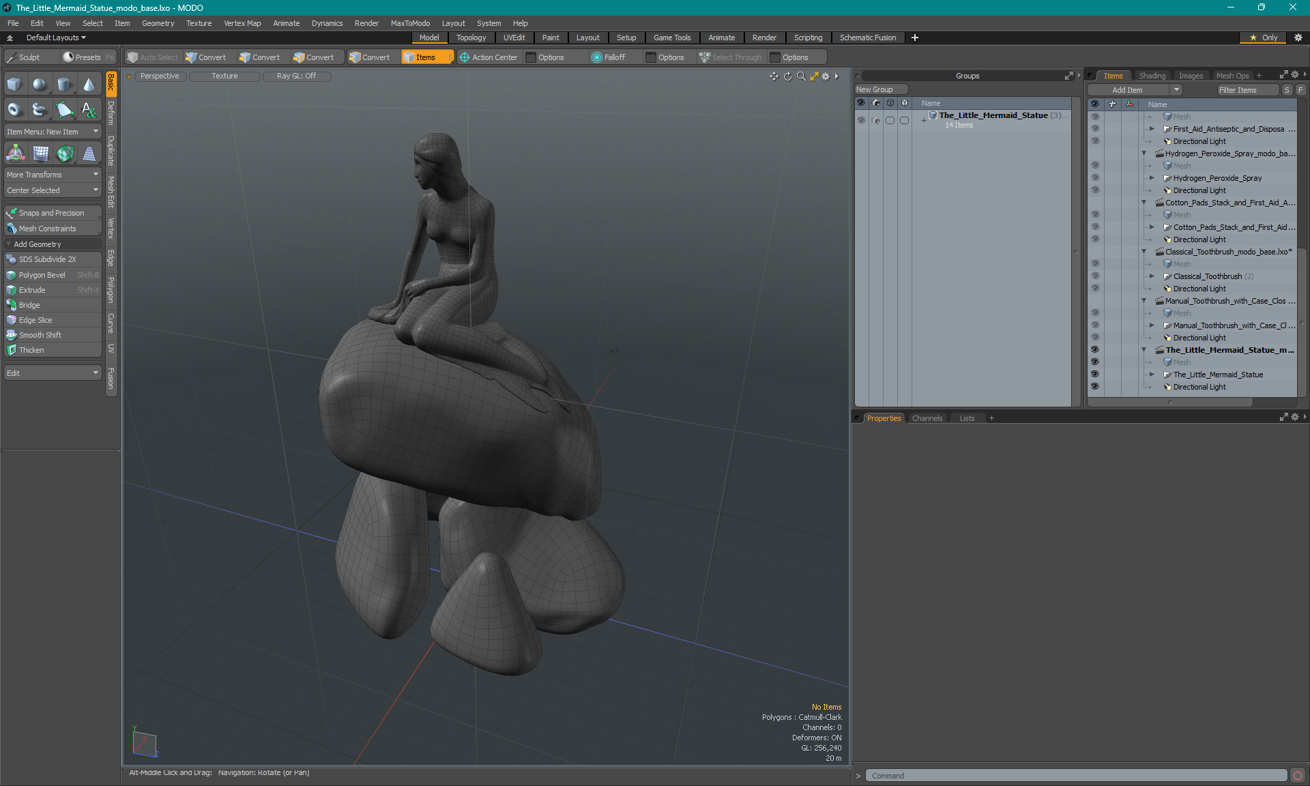
Task: Click Snaps and Precision button
Action: point(53,213)
